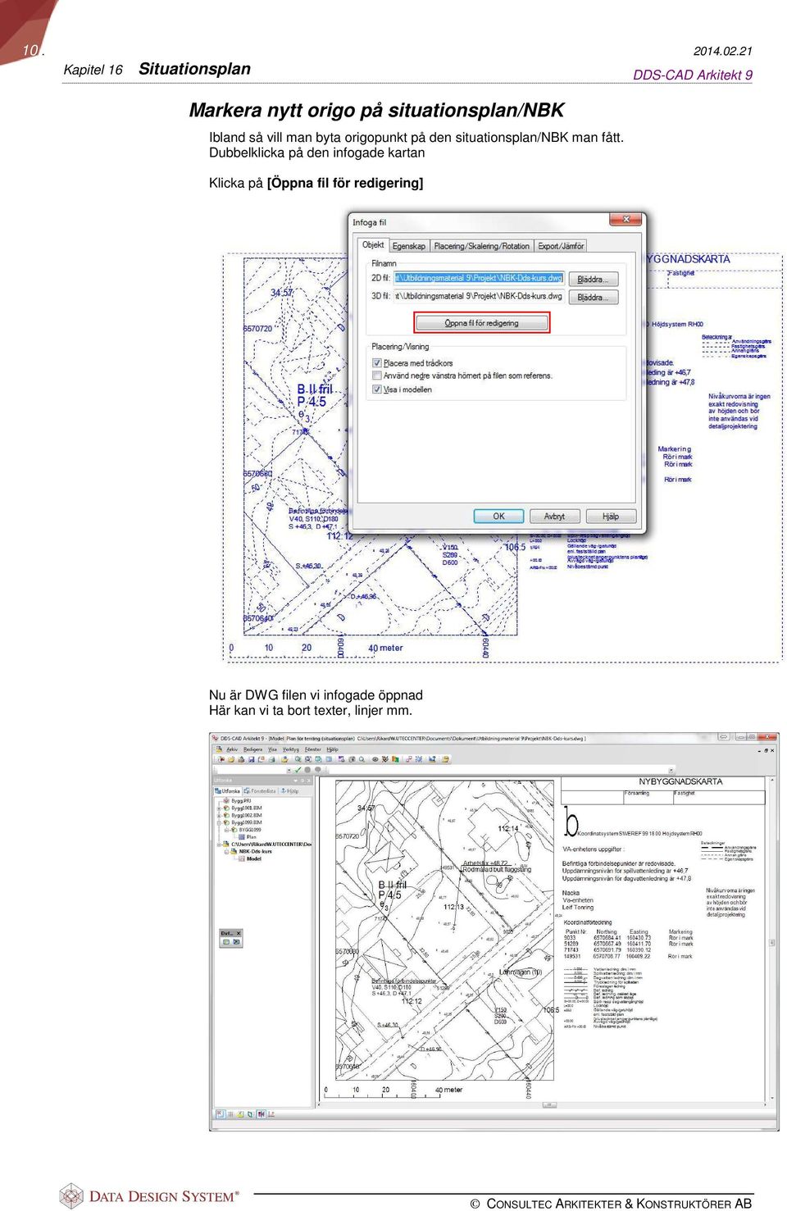
Task: Click Avbryt in the Infoga fil dialog
Action: coord(554,517)
